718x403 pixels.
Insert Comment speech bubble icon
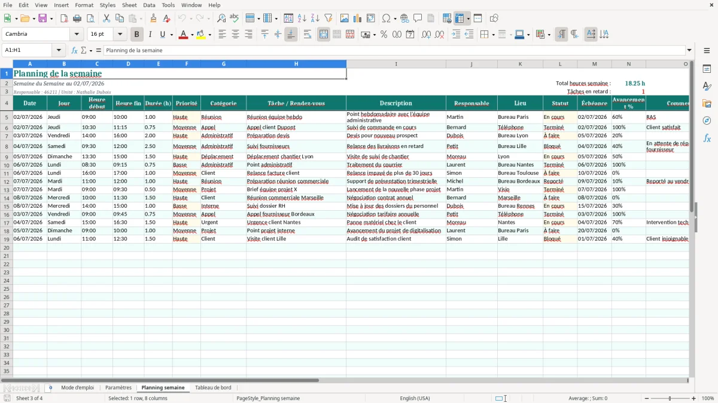[418, 19]
